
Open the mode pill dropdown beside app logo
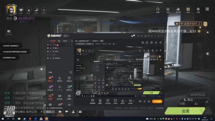tap(66, 36)
